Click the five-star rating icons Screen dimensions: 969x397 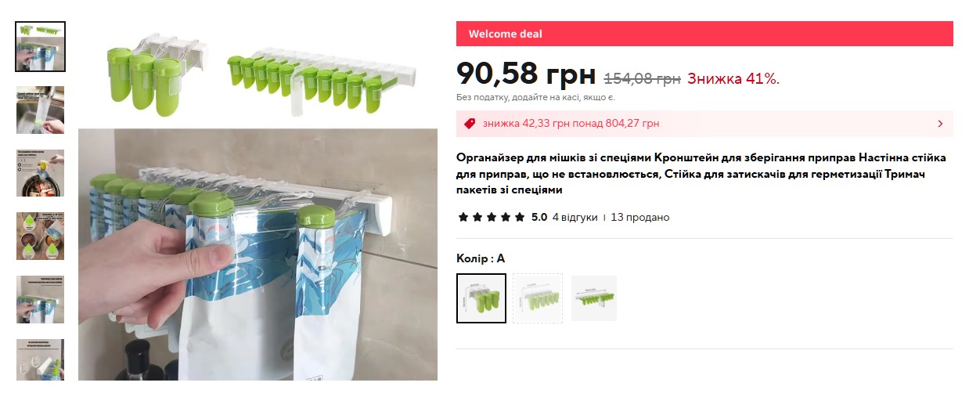click(492, 217)
